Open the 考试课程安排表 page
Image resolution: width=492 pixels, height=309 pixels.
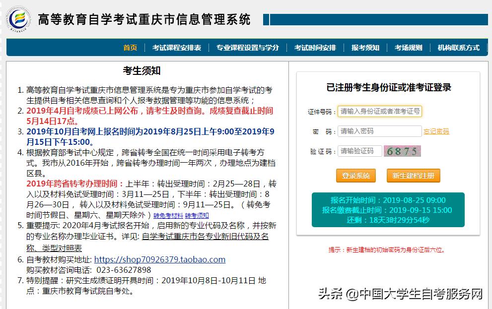176,48
